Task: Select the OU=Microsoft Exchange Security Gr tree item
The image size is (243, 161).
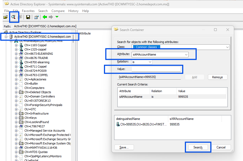Action: pyautogui.click(x=48, y=139)
